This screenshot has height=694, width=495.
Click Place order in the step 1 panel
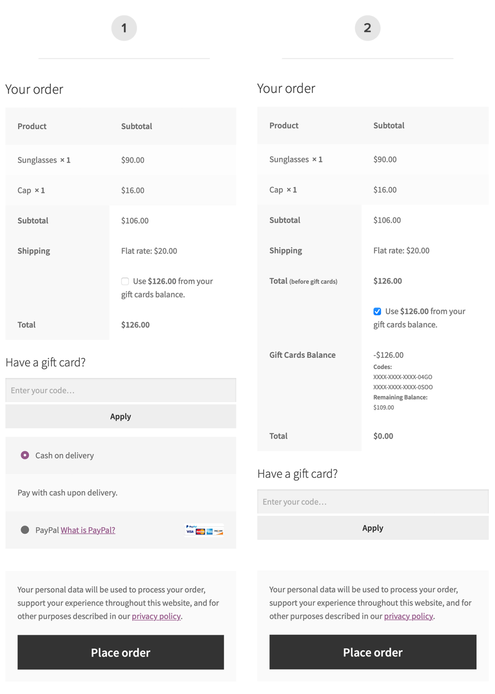120,652
